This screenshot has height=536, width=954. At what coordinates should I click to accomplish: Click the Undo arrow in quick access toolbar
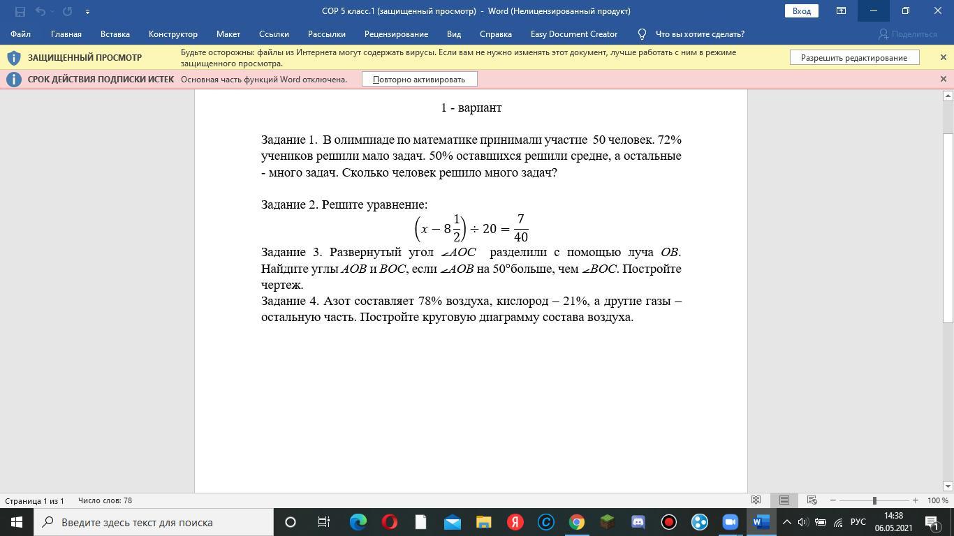pos(40,11)
